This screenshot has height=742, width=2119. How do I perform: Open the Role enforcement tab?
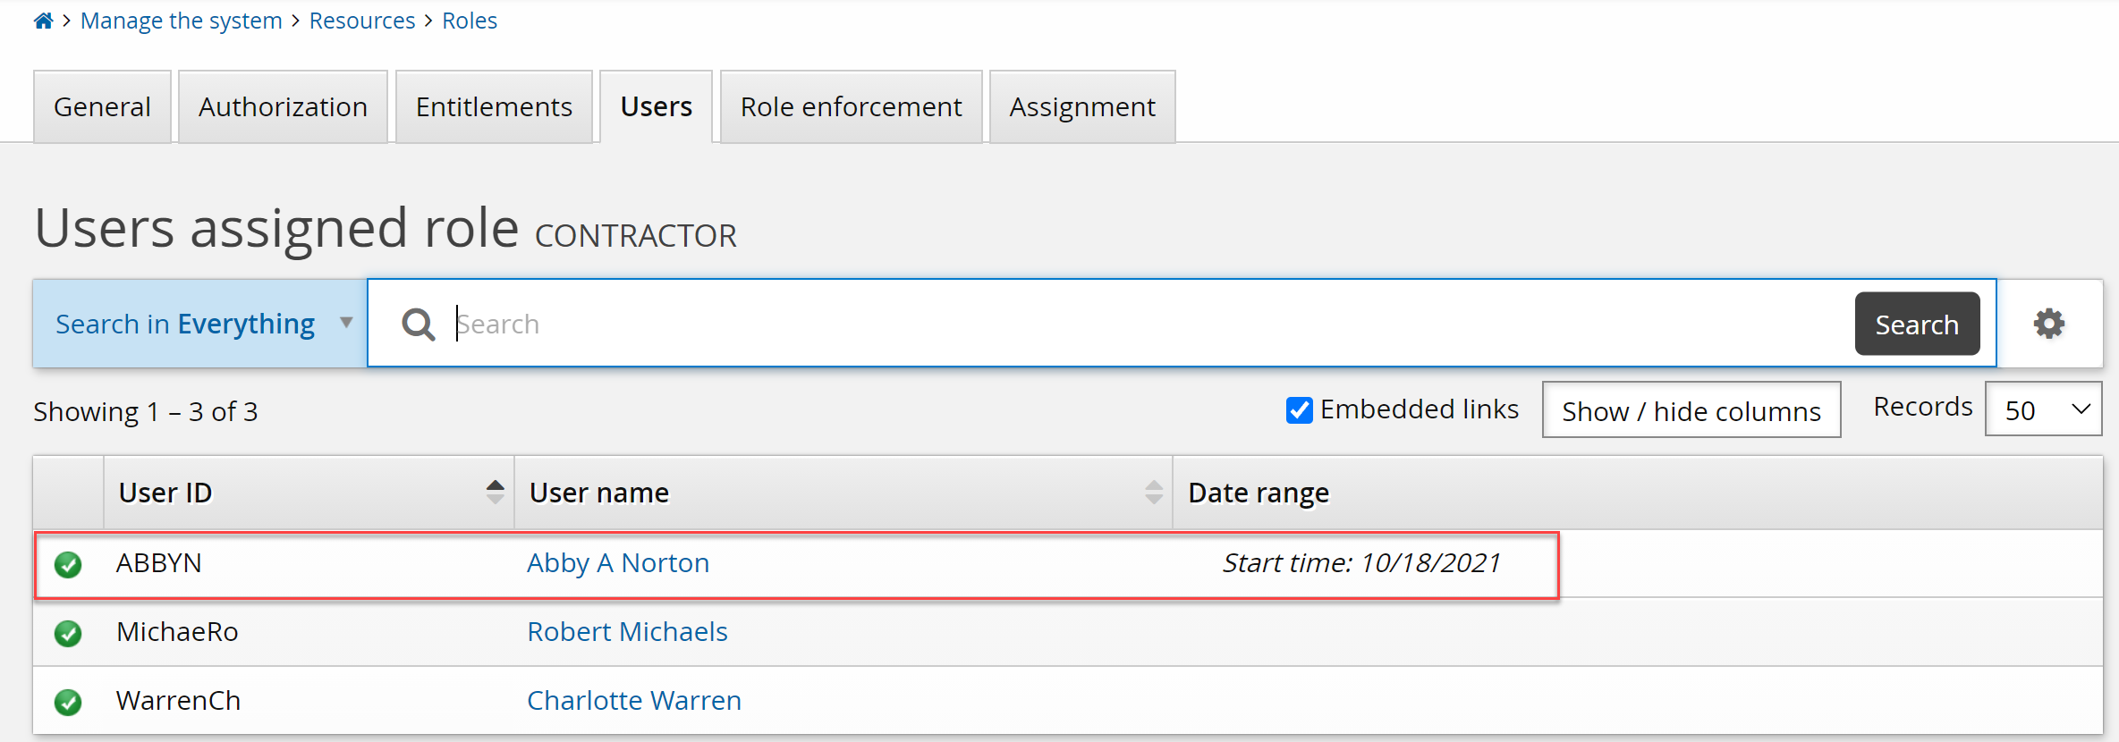click(851, 107)
